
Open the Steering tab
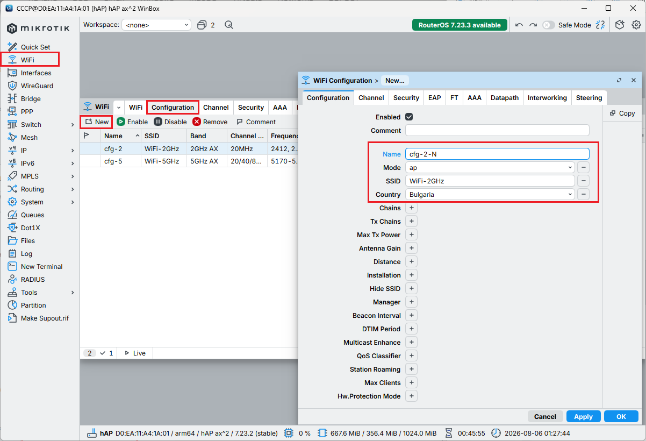pyautogui.click(x=589, y=98)
